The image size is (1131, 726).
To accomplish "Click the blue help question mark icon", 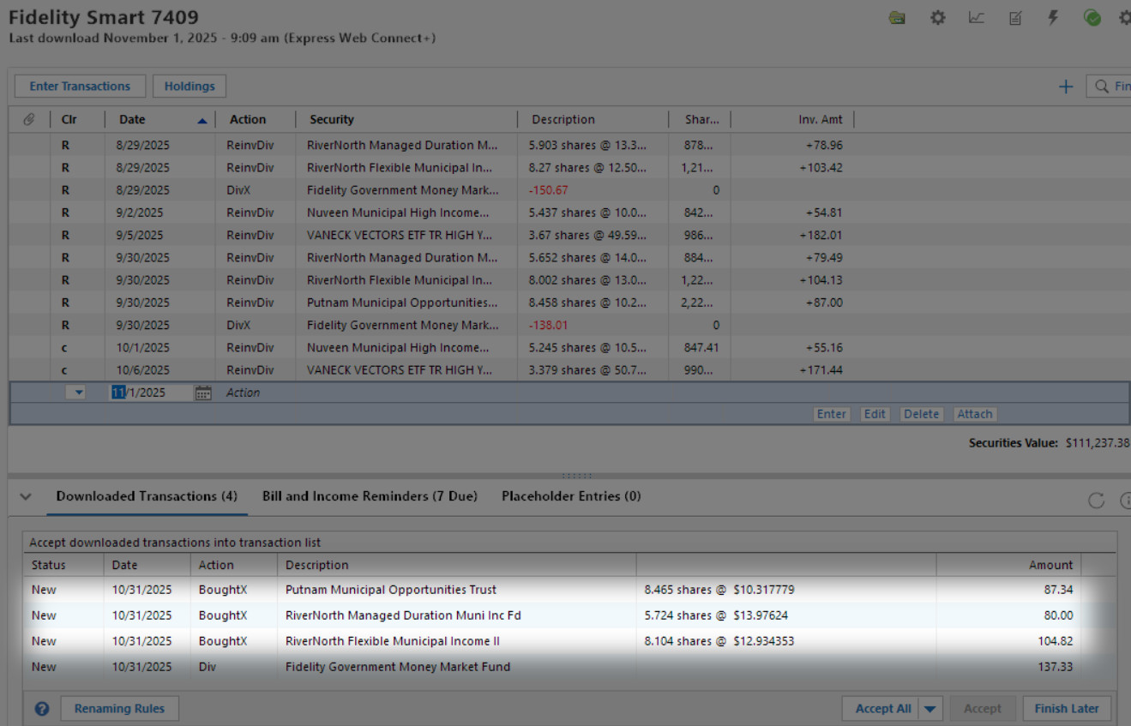I will (42, 709).
